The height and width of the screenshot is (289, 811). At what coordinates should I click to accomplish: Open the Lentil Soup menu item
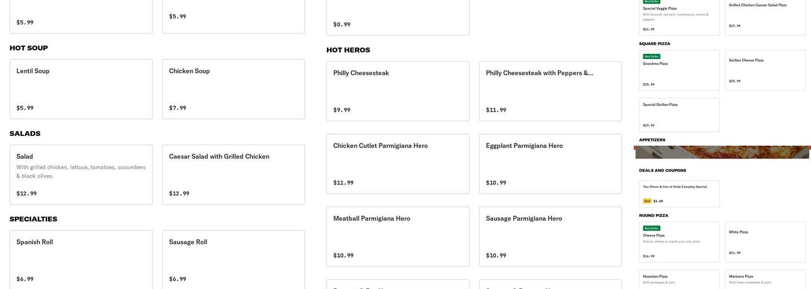click(x=81, y=89)
